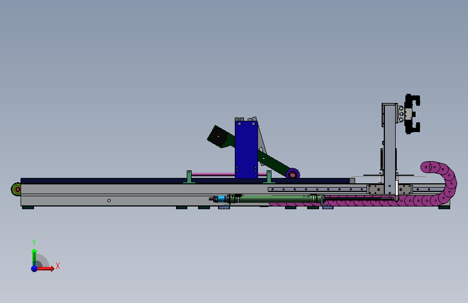Select the left green support bracket
468x303 pixels.
point(189,177)
